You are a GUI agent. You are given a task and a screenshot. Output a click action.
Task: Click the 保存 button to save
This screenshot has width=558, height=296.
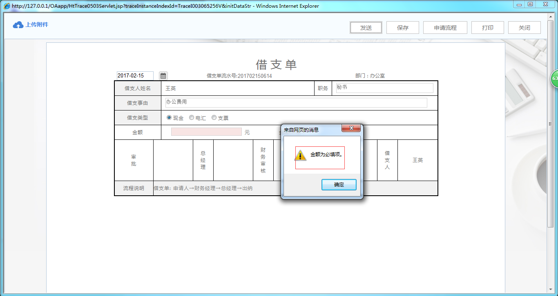402,27
